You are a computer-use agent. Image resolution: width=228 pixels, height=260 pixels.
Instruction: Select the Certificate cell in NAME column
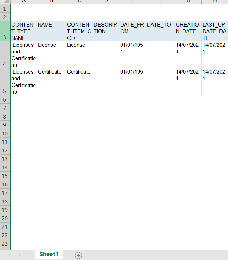click(51, 82)
